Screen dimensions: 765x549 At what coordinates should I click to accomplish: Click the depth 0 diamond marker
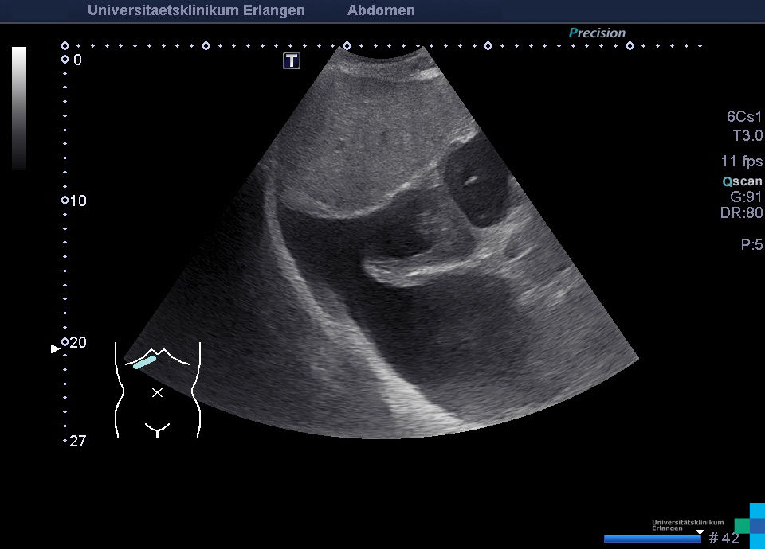pyautogui.click(x=65, y=60)
